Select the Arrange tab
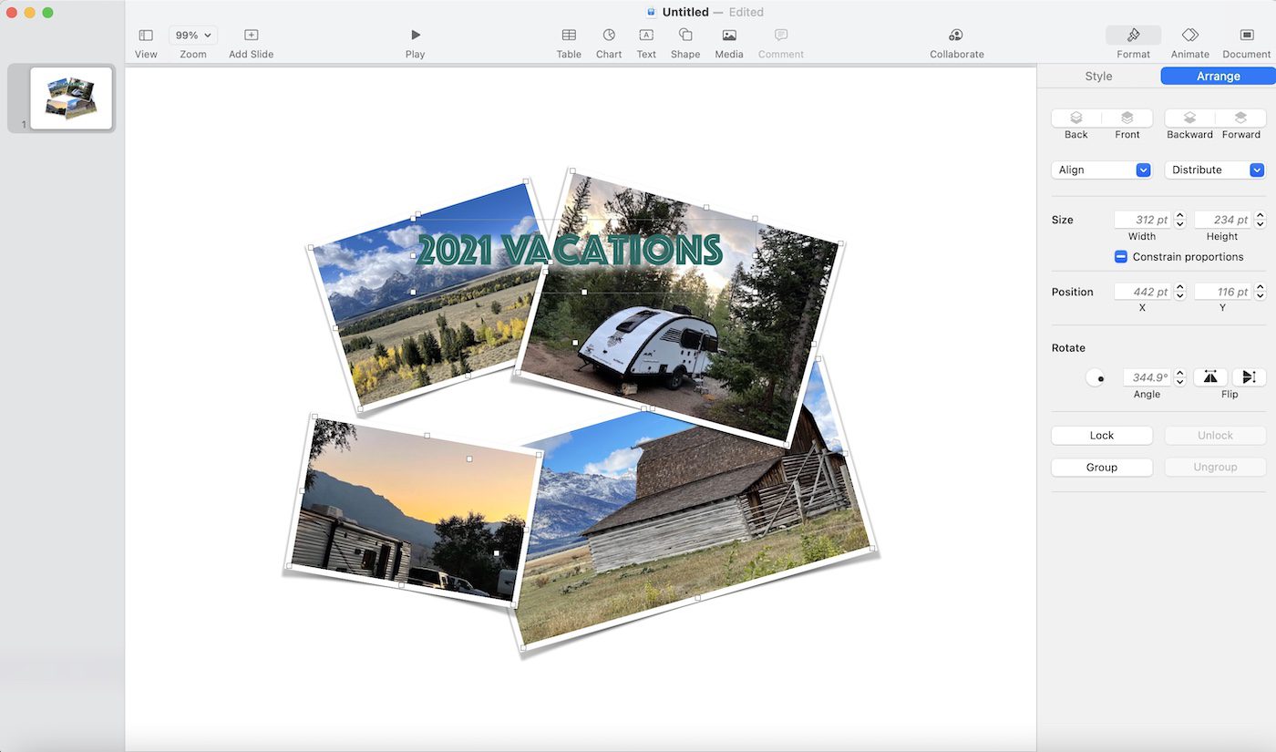Image resolution: width=1276 pixels, height=752 pixels. pos(1218,77)
